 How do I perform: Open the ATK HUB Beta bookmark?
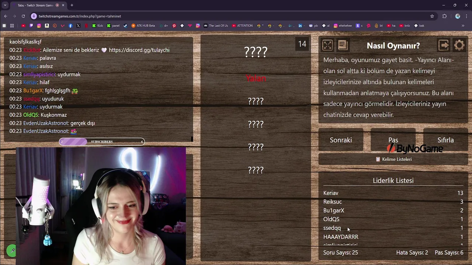tap(143, 26)
